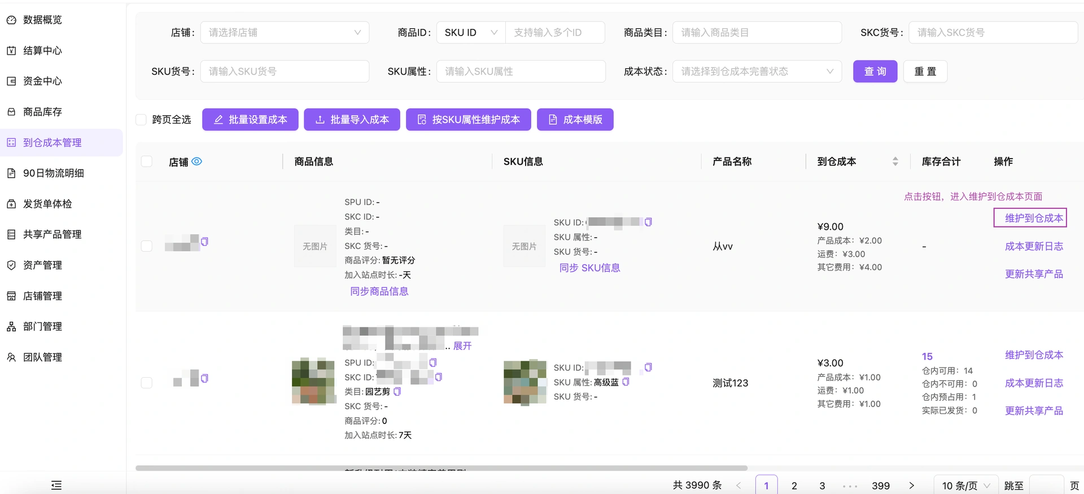Image resolution: width=1084 pixels, height=494 pixels.
Task: Click the 查询 search button
Action: [x=875, y=71]
